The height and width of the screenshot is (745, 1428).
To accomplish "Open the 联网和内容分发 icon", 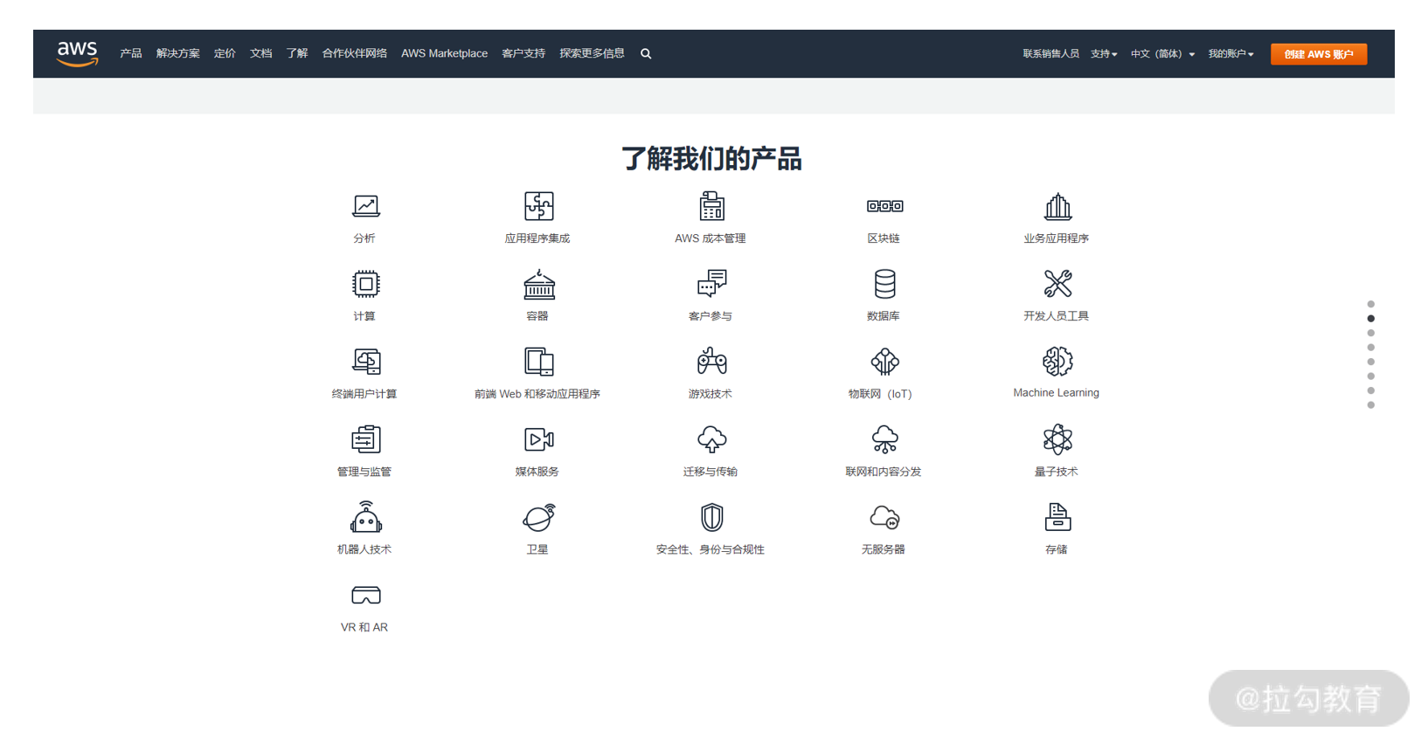I will (x=884, y=439).
